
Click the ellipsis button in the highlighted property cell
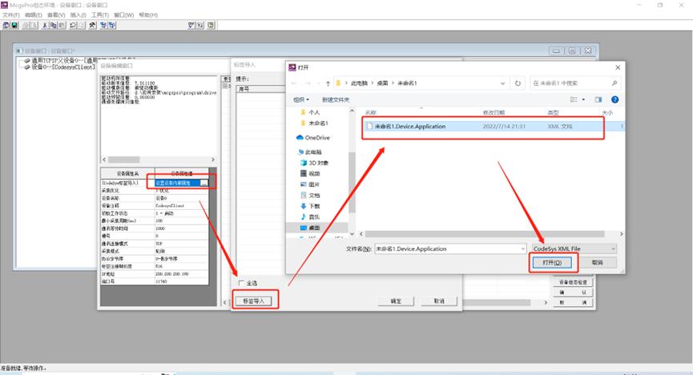pyautogui.click(x=203, y=183)
